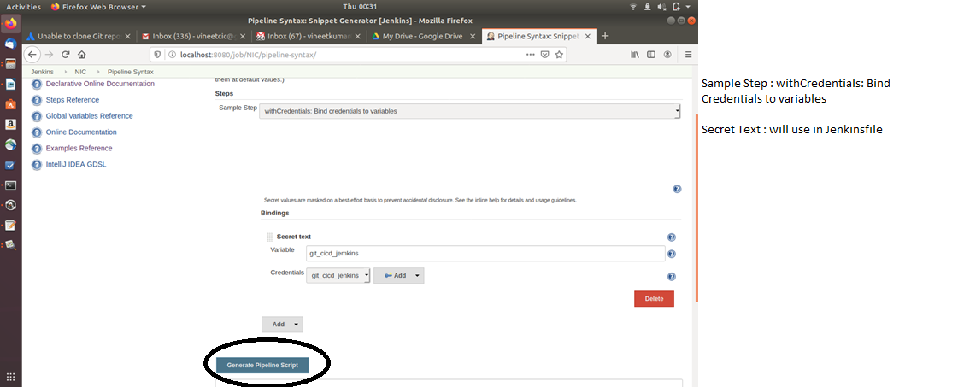Go back with browser back arrow
958x387 pixels.
32,55
